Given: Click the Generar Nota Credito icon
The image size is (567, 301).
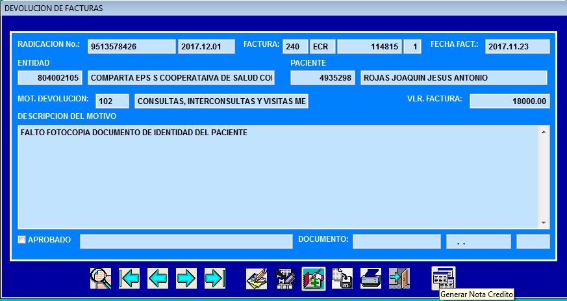Looking at the screenshot, I should 444,278.
